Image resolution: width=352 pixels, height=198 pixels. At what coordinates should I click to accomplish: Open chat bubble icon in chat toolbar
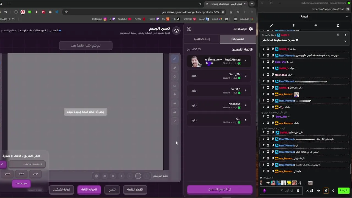click(316, 25)
